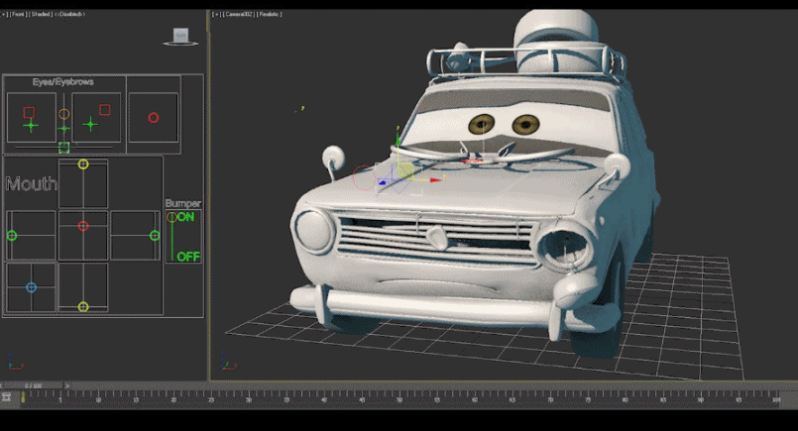
Task: Select the red circle in the third Eyes box
Action: (154, 118)
